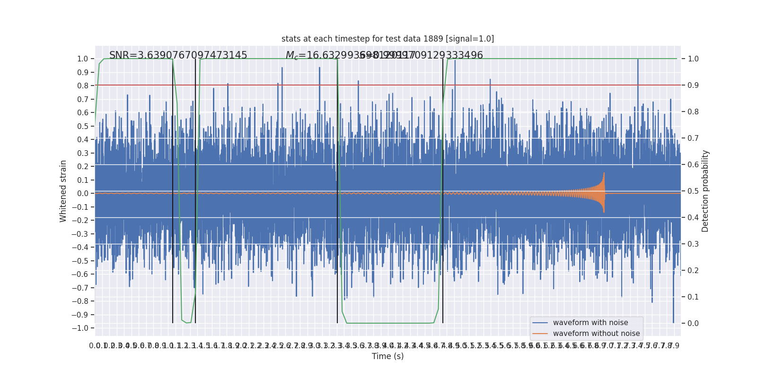This screenshot has width=757, height=378.
Task: Click the second black vertical marker line
Action: pos(195,191)
